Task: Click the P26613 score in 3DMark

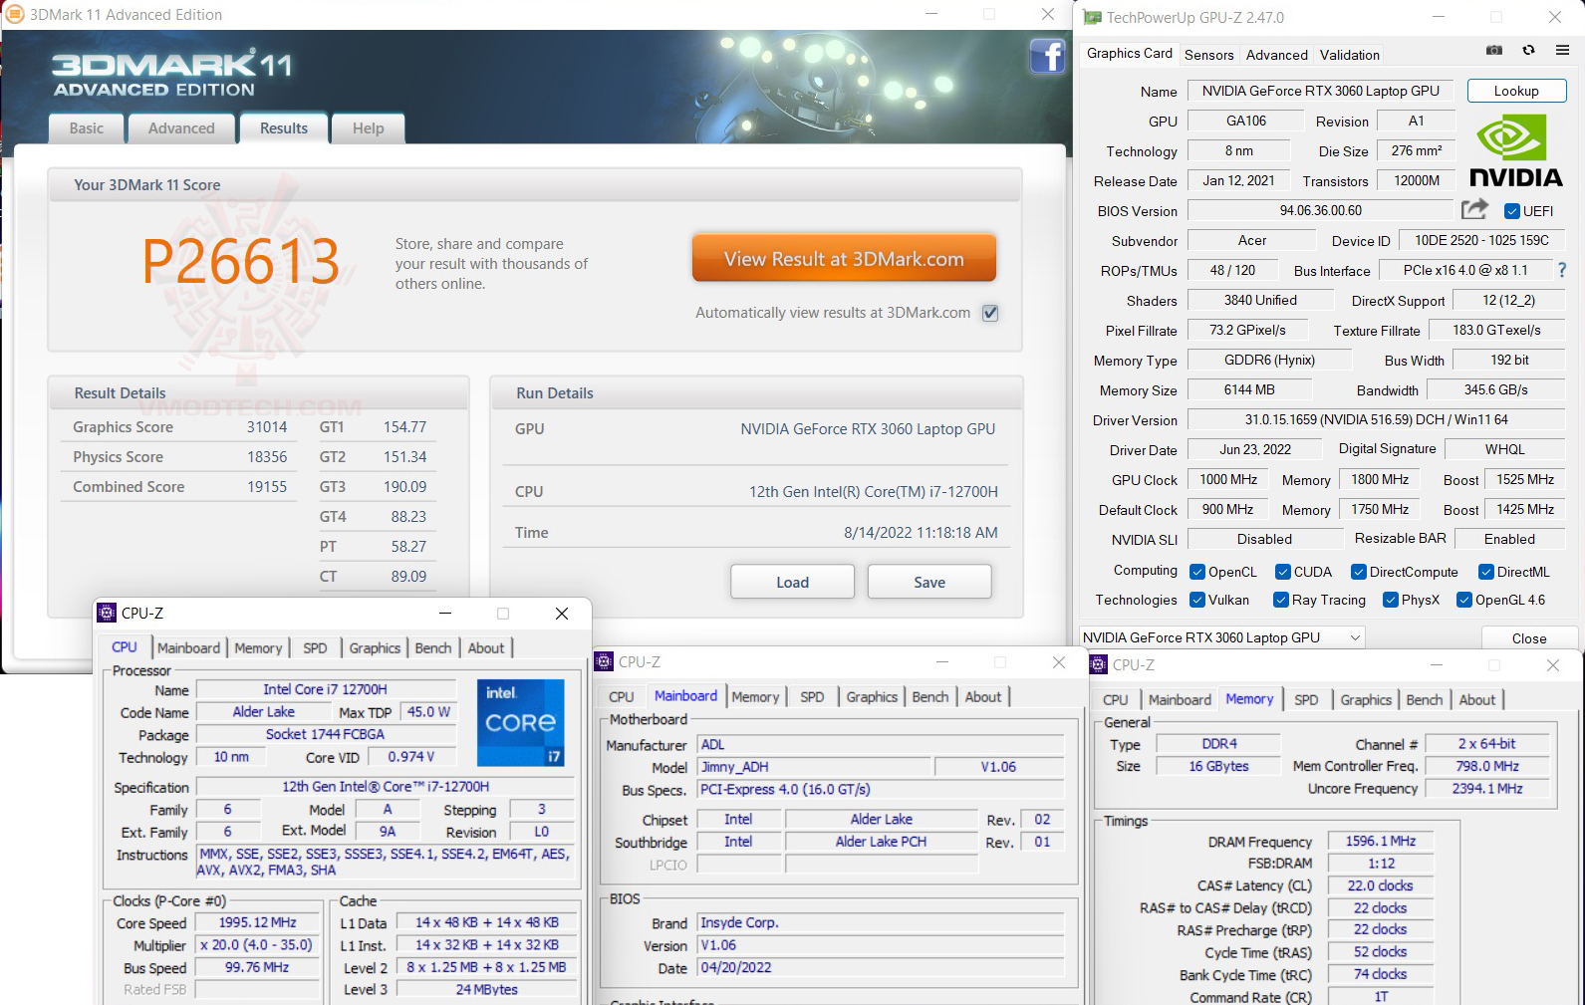Action: click(x=241, y=262)
